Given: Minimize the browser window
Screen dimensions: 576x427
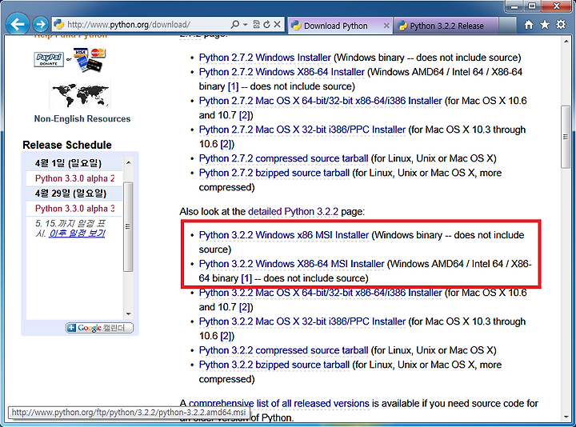Looking at the screenshot, I should pos(514,6).
